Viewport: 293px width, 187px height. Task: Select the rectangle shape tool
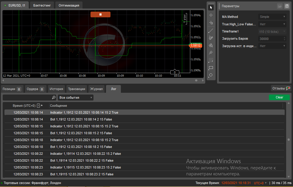211,68
